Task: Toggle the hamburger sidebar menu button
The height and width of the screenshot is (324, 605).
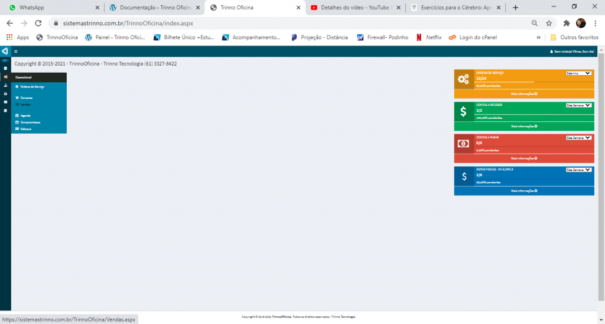Action: 16,51
